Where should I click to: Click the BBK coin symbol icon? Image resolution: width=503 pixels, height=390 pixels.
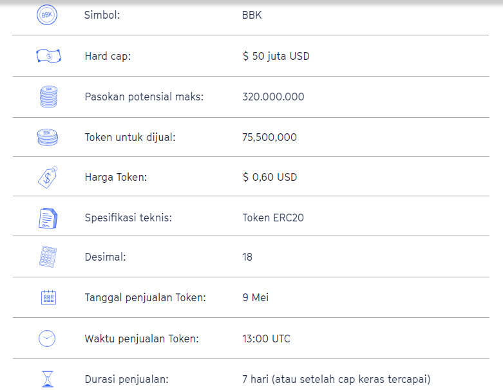(x=47, y=15)
